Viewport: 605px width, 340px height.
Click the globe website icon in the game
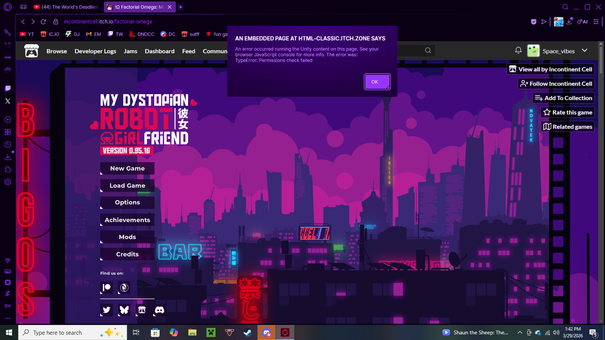pyautogui.click(x=124, y=288)
